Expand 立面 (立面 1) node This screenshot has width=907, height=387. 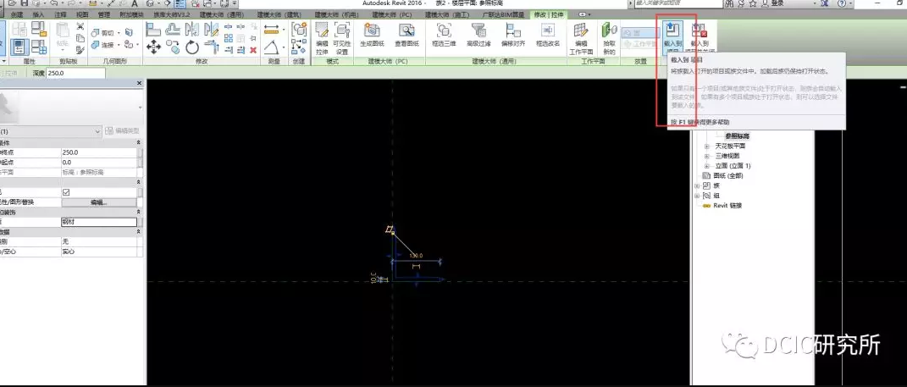(x=706, y=166)
